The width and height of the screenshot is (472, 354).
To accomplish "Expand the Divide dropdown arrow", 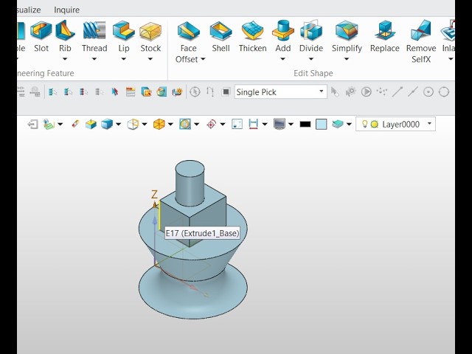I will click(x=311, y=59).
